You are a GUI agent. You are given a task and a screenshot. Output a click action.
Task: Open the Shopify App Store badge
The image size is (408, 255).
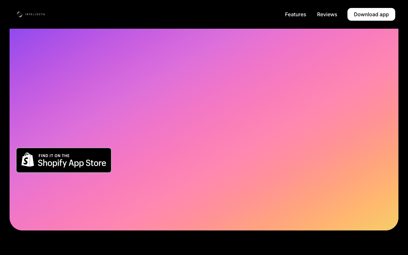point(64,160)
